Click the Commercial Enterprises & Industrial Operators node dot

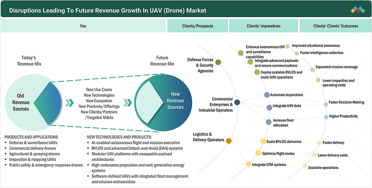pos(237,102)
